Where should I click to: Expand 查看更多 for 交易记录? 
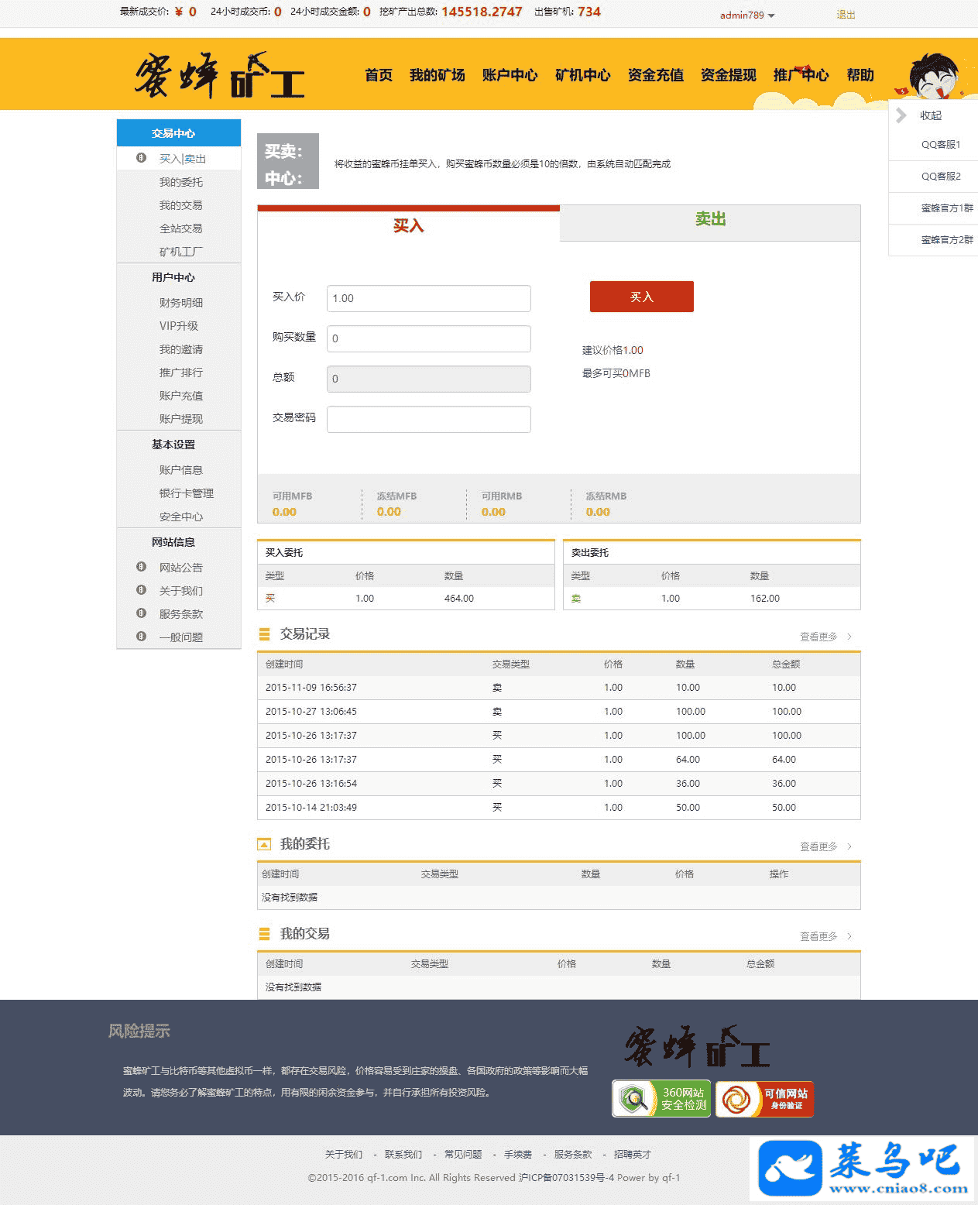tap(825, 637)
